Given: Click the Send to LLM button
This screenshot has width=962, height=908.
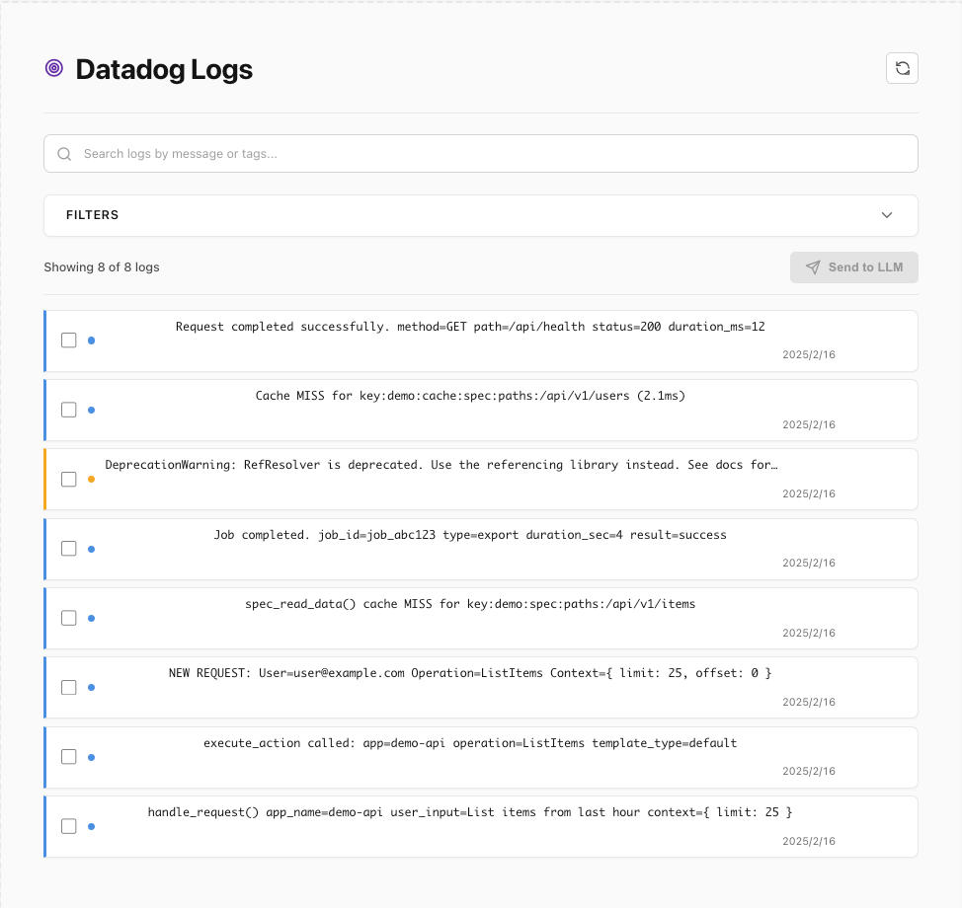Looking at the screenshot, I should [854, 267].
